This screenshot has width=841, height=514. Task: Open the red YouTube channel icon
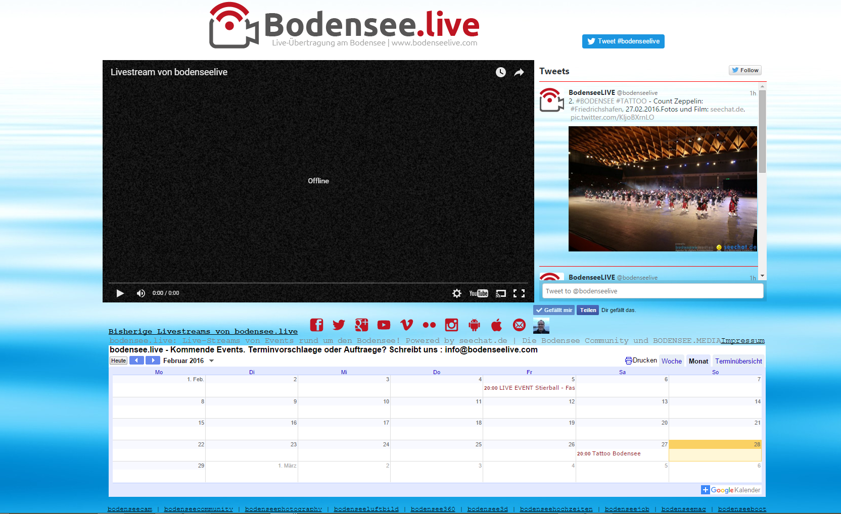(x=384, y=325)
